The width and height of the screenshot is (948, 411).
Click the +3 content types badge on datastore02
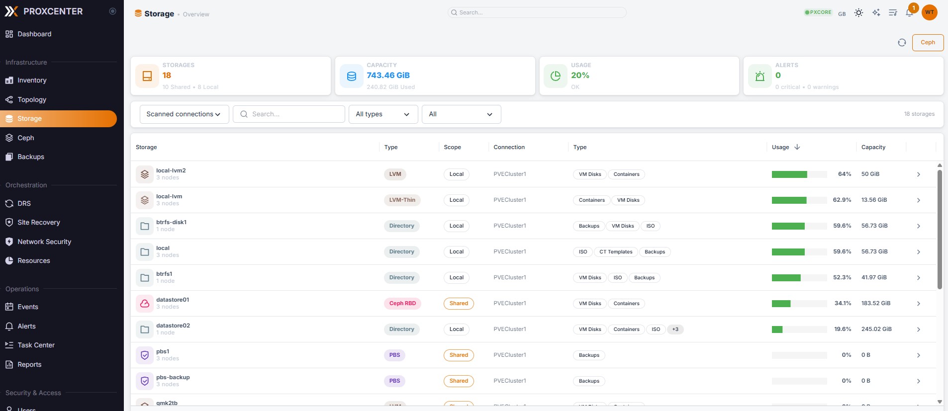[x=675, y=329]
